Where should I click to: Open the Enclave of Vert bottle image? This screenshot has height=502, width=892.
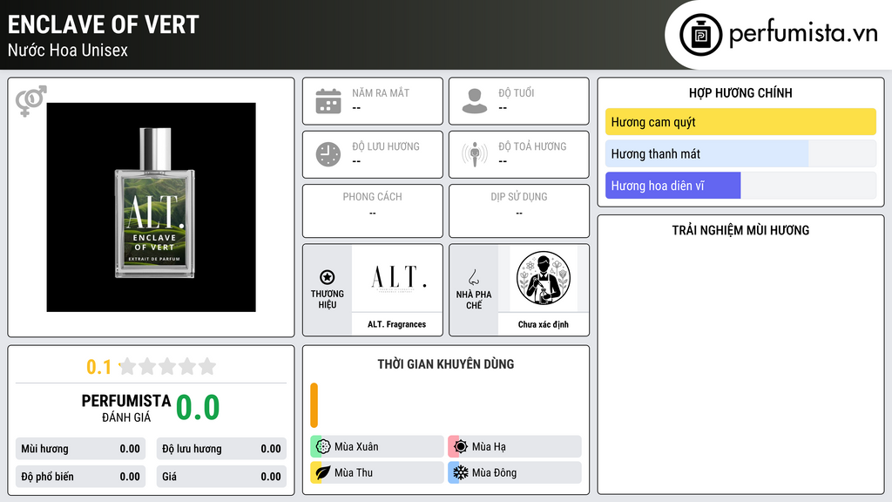coord(151,207)
